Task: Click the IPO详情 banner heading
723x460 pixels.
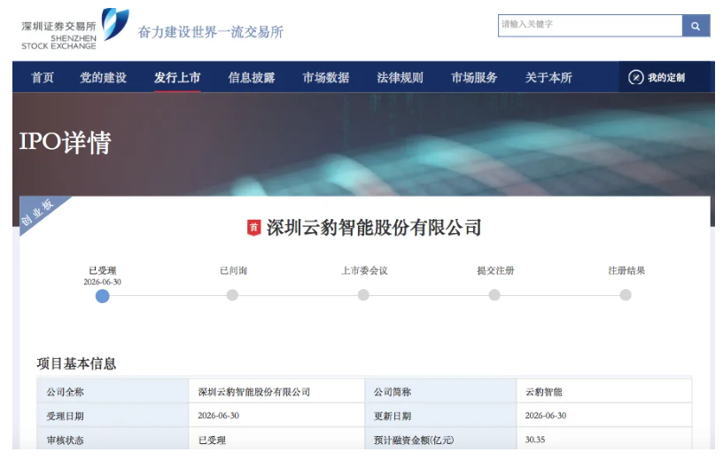Action: 65,142
